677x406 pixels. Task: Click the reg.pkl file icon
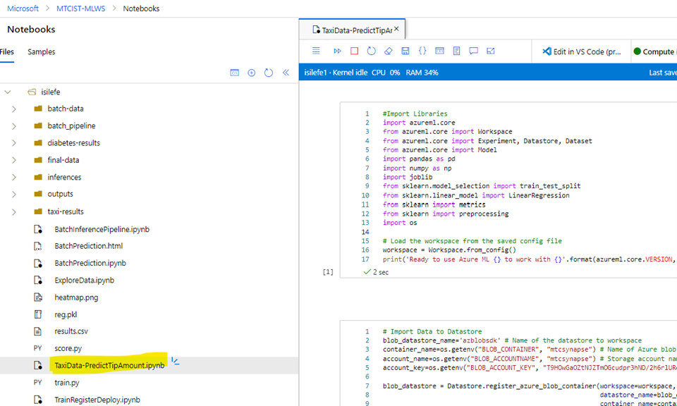(x=38, y=314)
